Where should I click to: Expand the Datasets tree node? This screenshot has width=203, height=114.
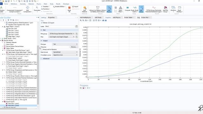3,42
